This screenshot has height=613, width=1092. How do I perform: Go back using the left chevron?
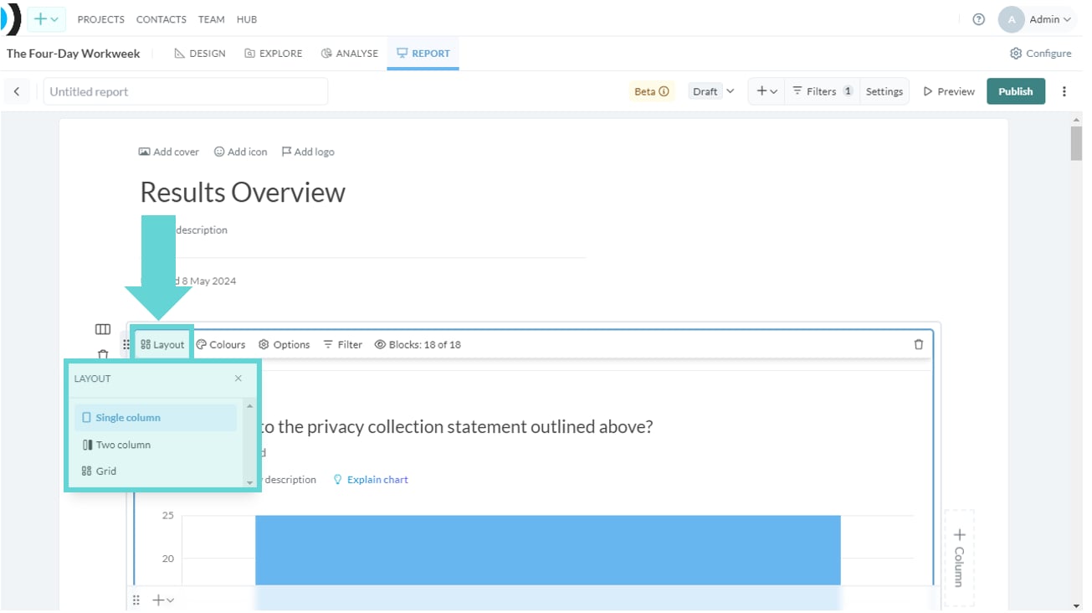click(17, 91)
